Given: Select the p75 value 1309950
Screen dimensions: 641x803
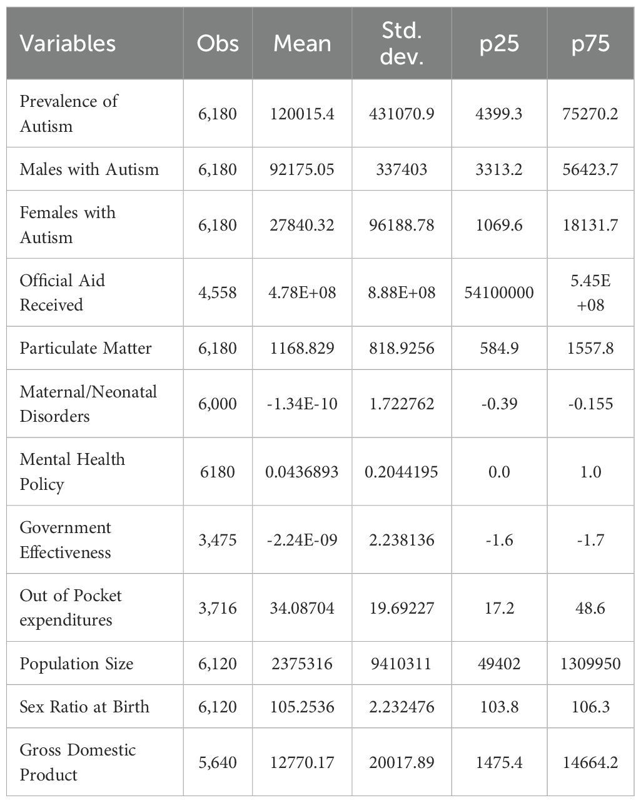Looking at the screenshot, I should pyautogui.click(x=590, y=664).
